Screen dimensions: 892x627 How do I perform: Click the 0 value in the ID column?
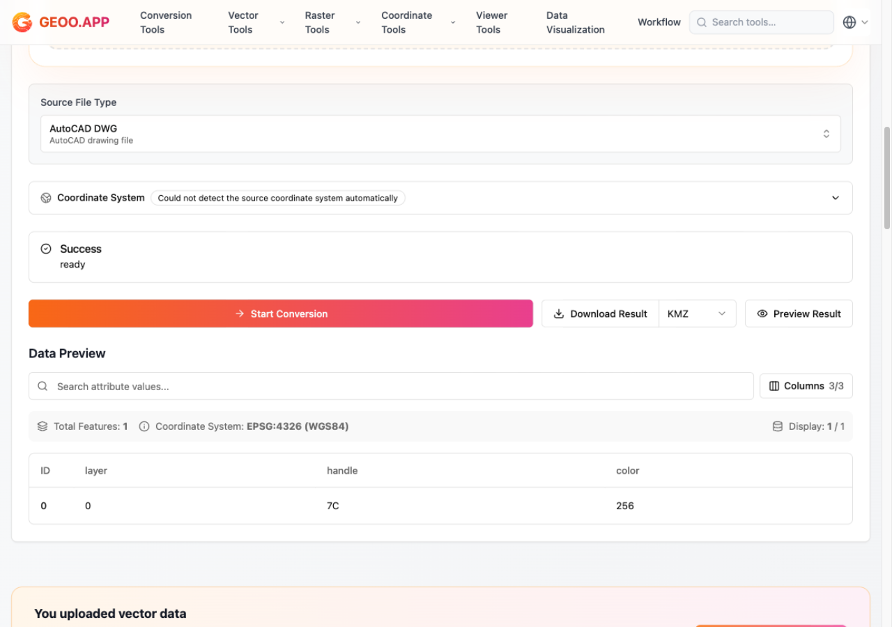pyautogui.click(x=43, y=506)
